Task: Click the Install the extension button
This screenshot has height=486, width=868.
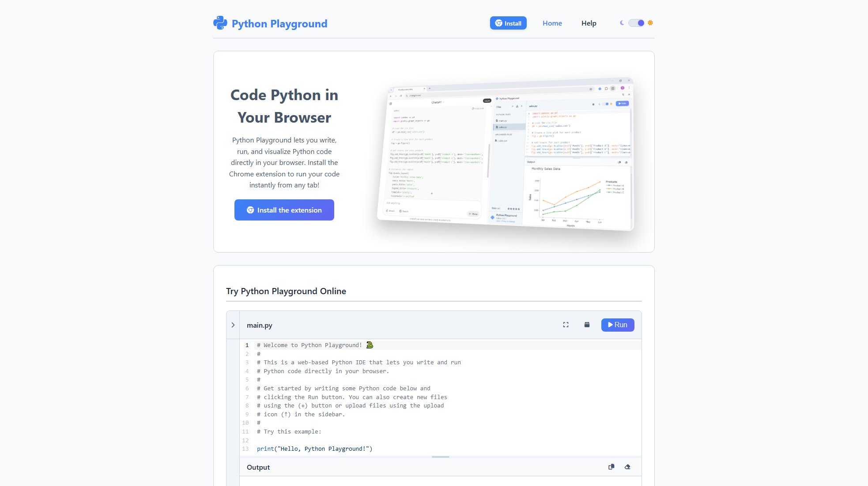Action: (x=284, y=210)
